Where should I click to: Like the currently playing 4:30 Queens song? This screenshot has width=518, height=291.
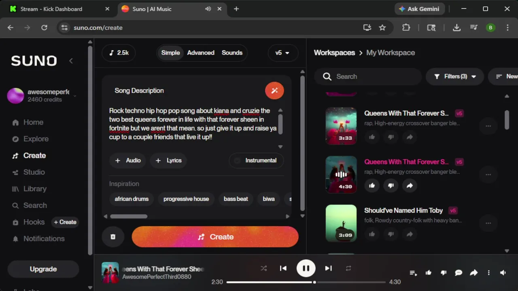pyautogui.click(x=372, y=186)
